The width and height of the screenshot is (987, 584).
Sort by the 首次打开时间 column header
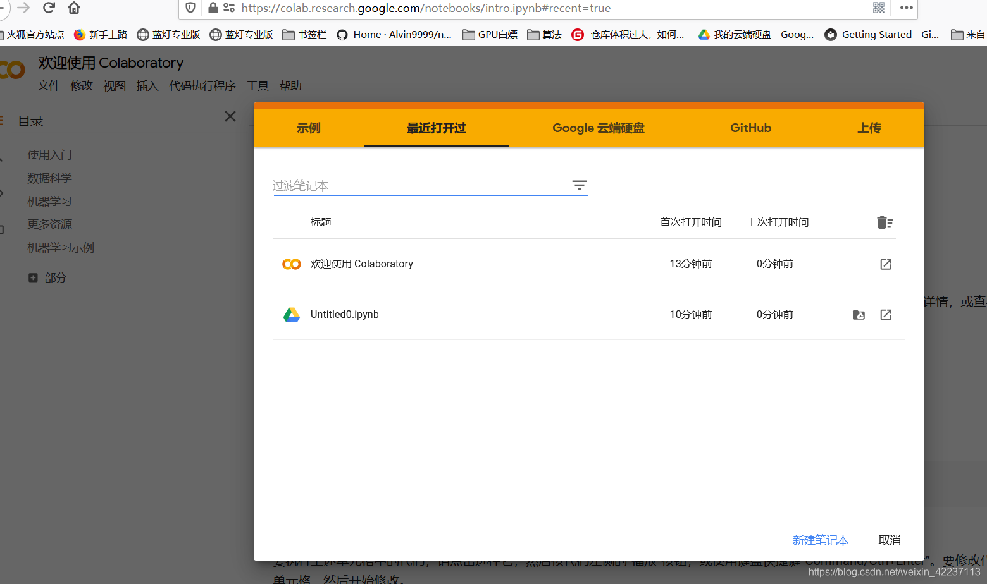pyautogui.click(x=691, y=222)
